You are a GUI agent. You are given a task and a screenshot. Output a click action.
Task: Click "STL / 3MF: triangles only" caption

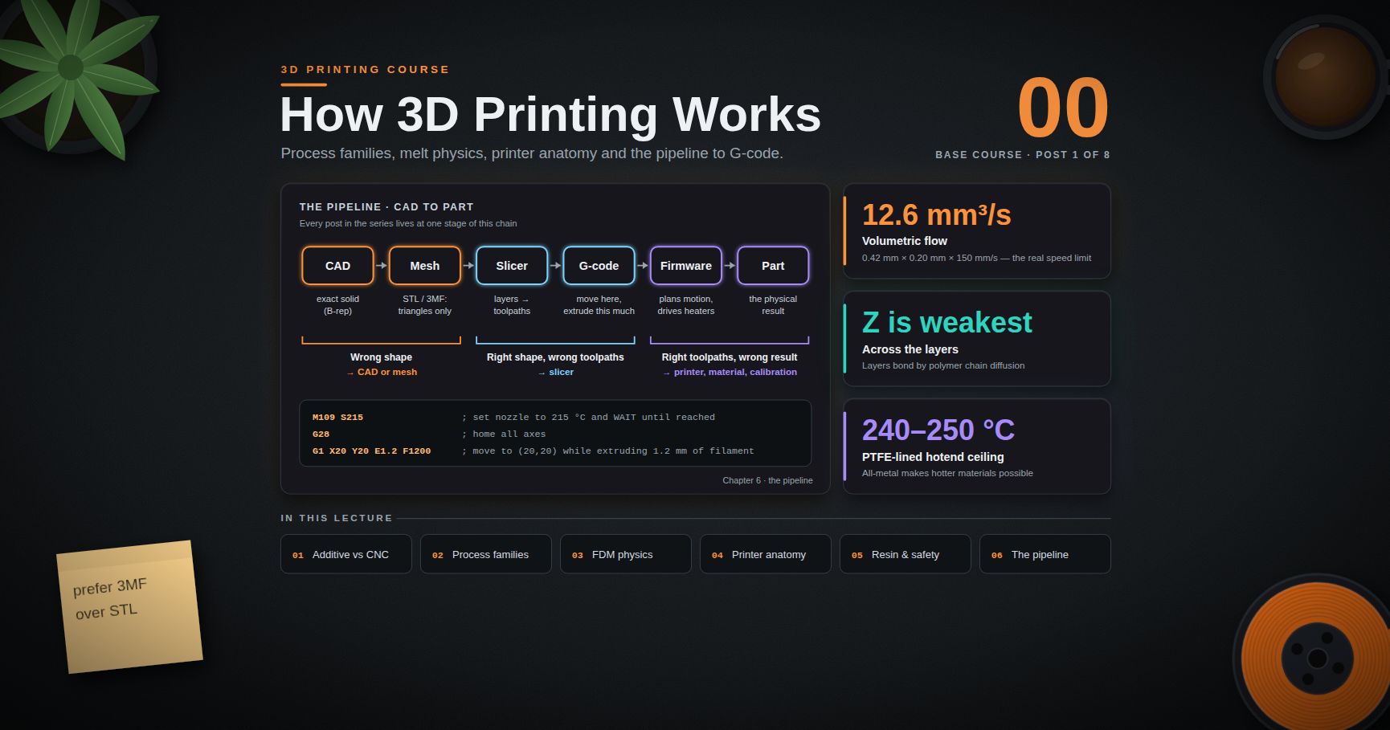[x=424, y=305]
